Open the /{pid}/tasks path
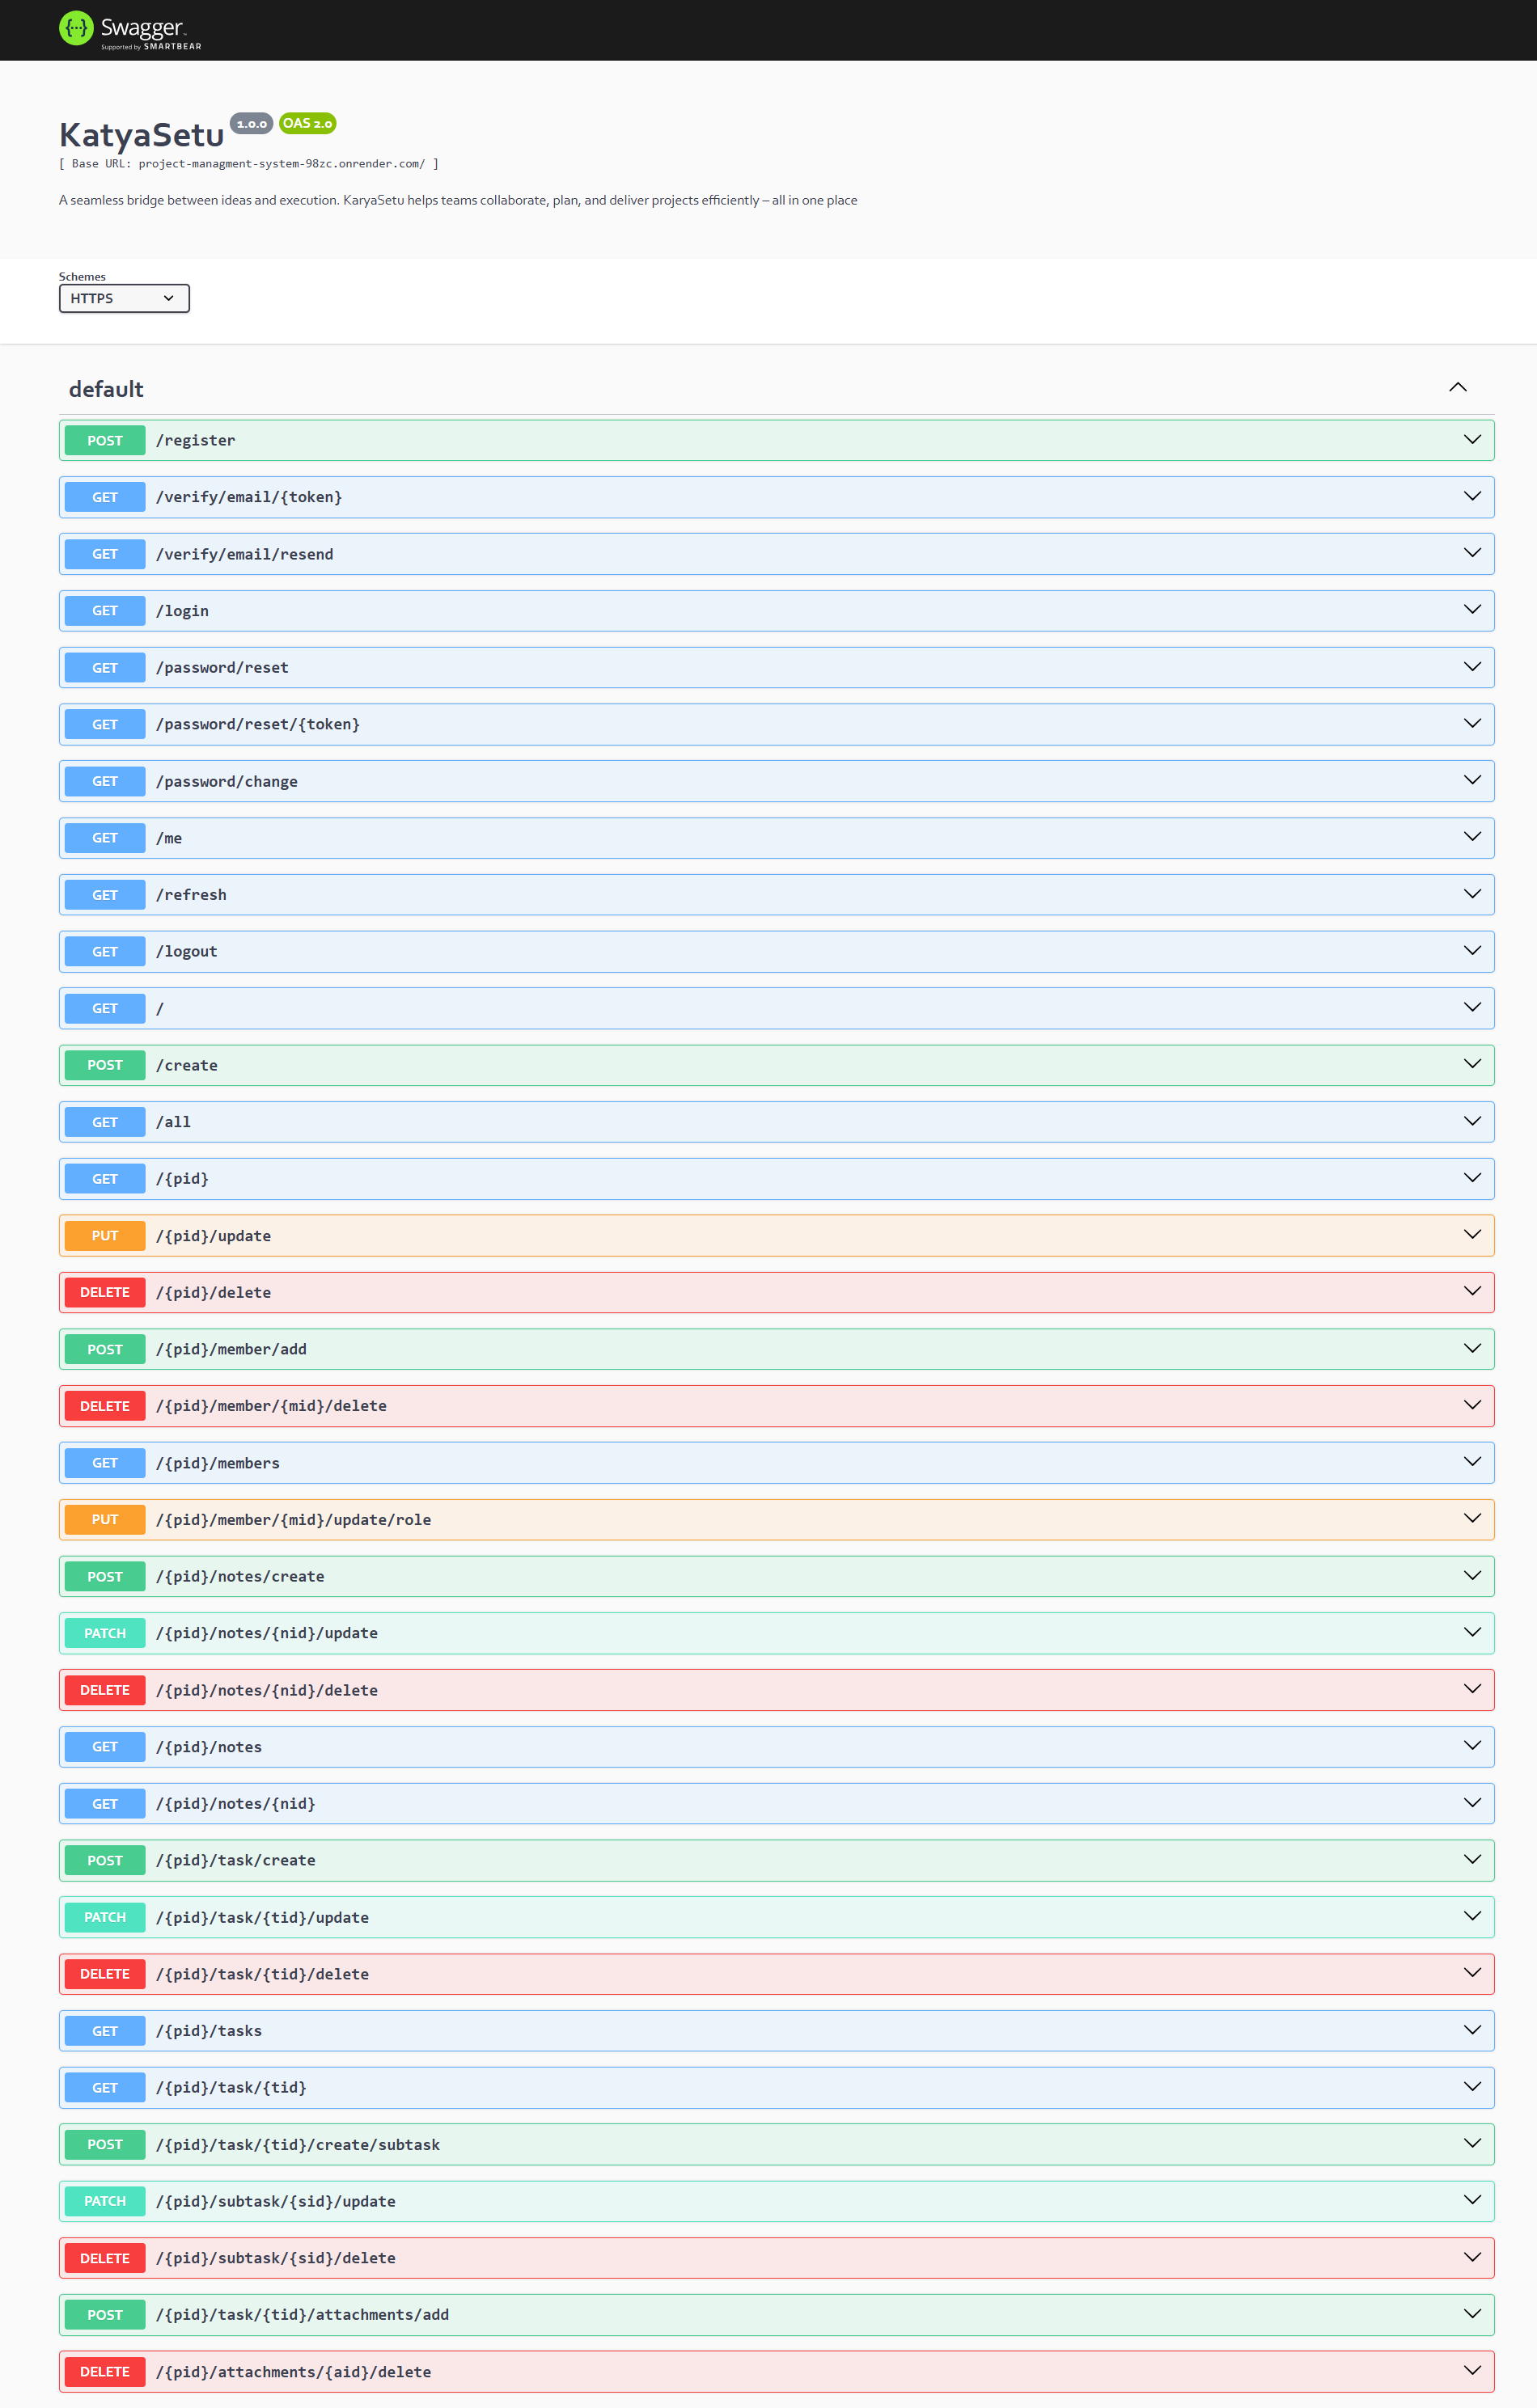 tap(210, 2031)
